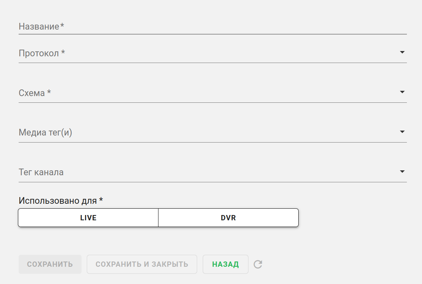Viewport: 422px width, 284px height.
Task: Click the Схема label text
Action: (35, 93)
